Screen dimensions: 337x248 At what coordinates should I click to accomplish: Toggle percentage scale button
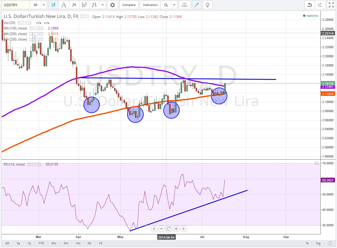point(307,243)
